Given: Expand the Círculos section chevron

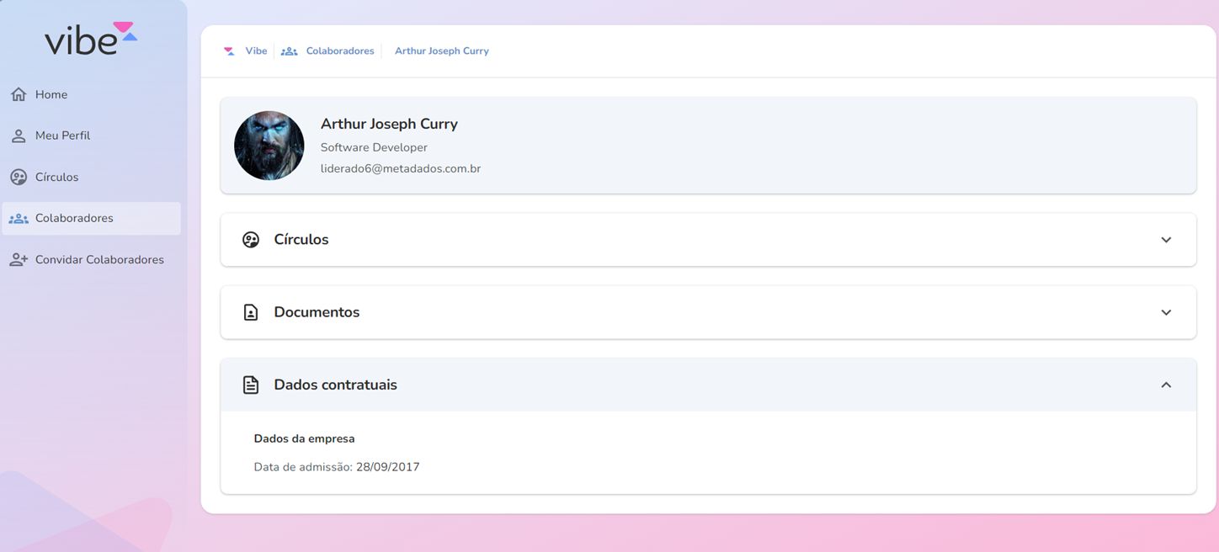Looking at the screenshot, I should point(1166,240).
